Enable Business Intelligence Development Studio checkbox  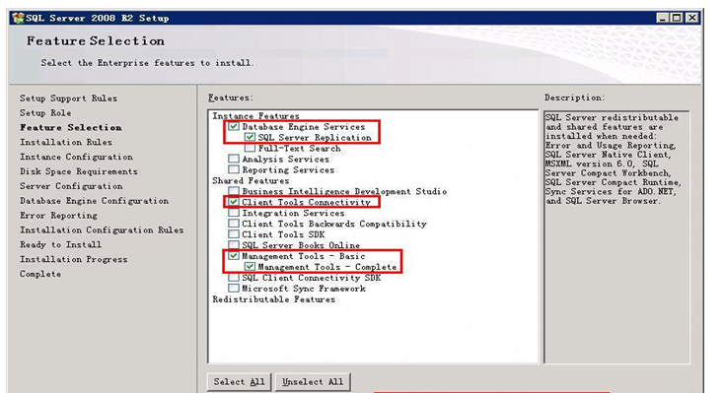234,191
